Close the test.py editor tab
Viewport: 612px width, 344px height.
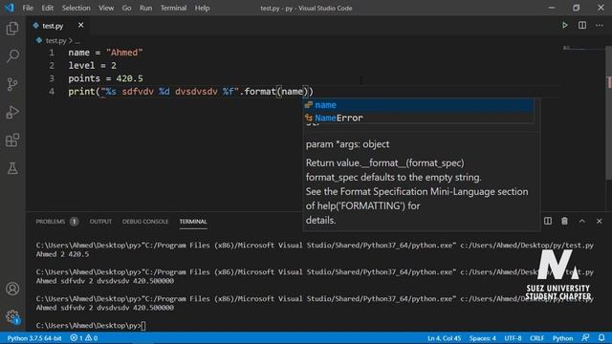(80, 26)
